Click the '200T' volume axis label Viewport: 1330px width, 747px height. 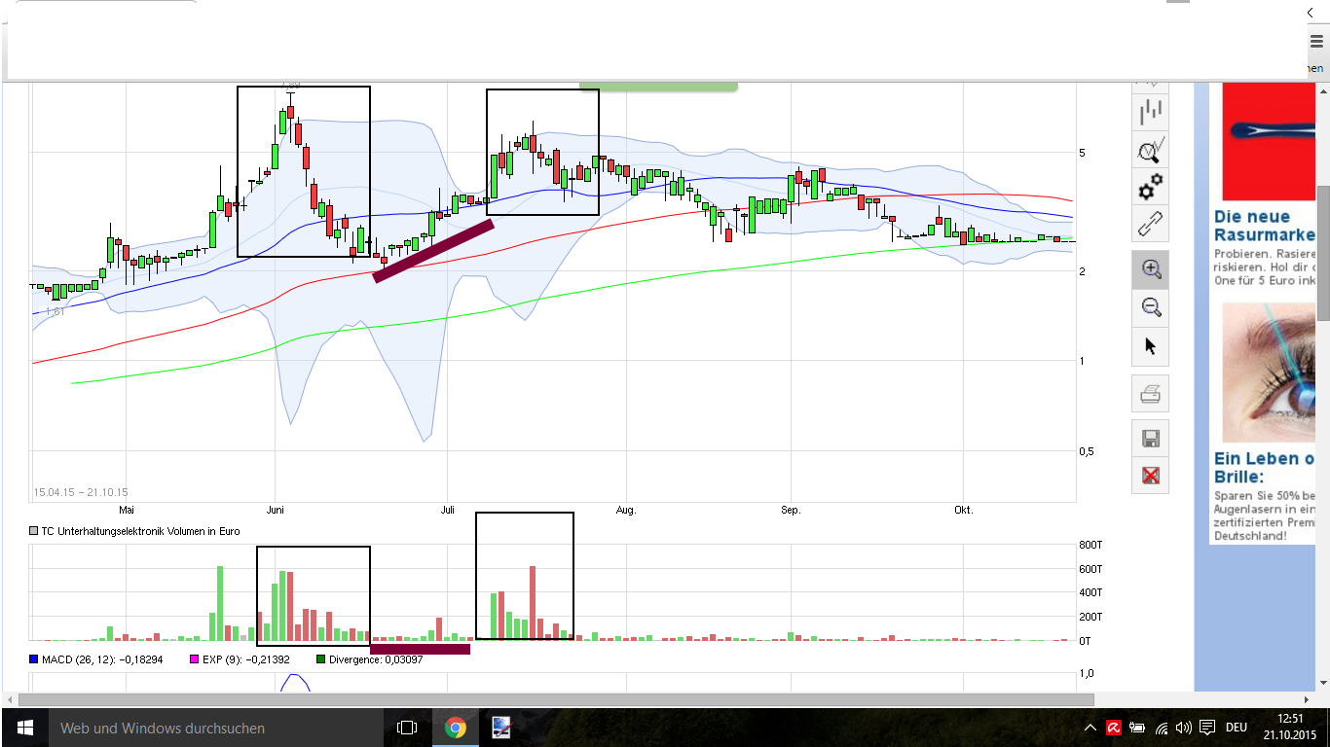click(x=1090, y=617)
